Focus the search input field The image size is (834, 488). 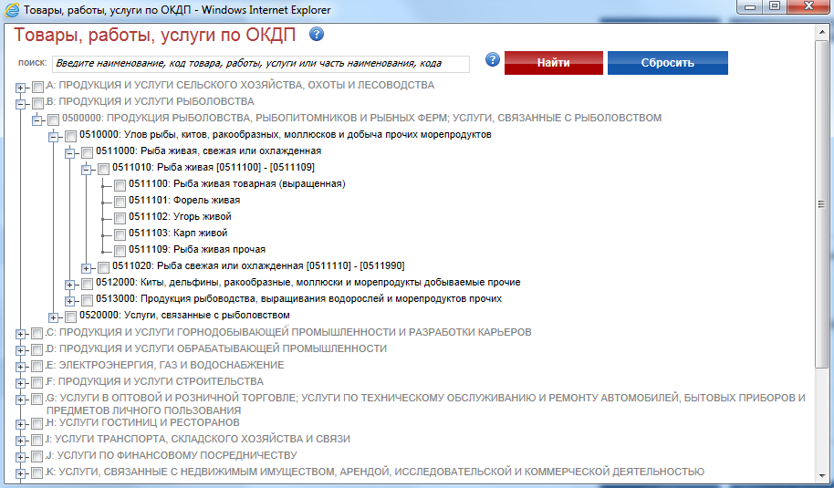pos(261,64)
